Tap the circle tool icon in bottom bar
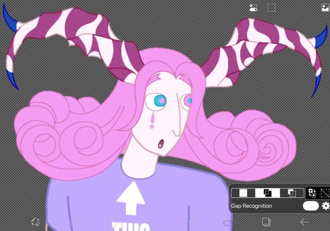330x231 pixels. click(74, 222)
